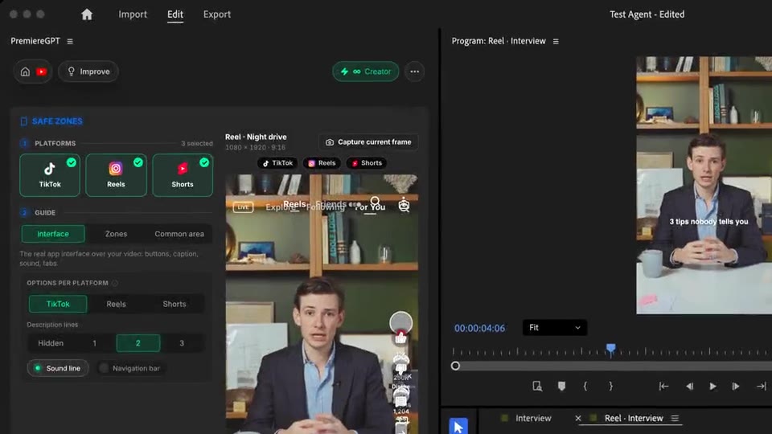Image resolution: width=772 pixels, height=434 pixels.
Task: Select the Zones guide tab
Action: pos(116,234)
